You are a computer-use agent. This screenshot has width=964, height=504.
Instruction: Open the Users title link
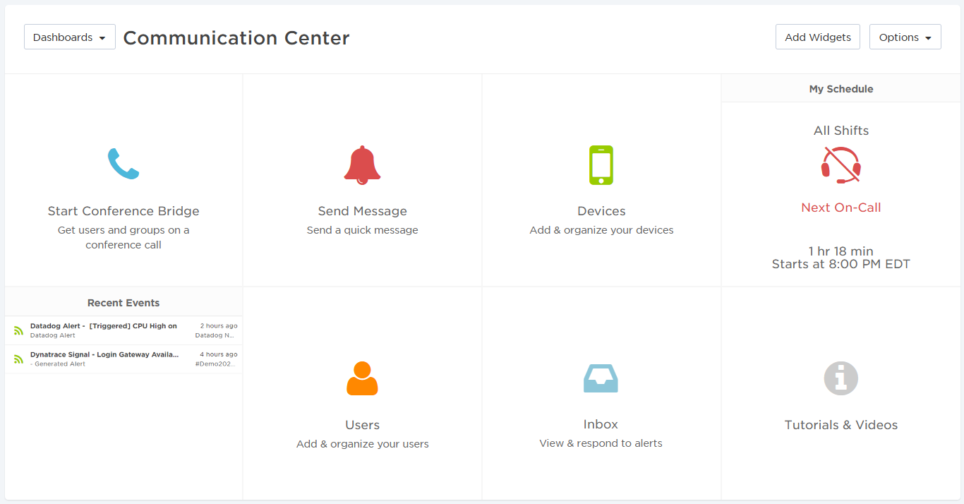coord(363,425)
